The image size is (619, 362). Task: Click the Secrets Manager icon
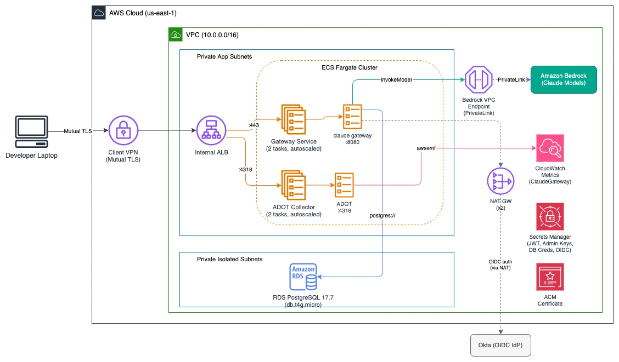[x=550, y=217]
